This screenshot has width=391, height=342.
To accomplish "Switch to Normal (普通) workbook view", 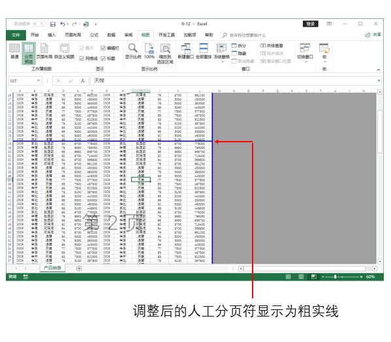I will tap(14, 52).
